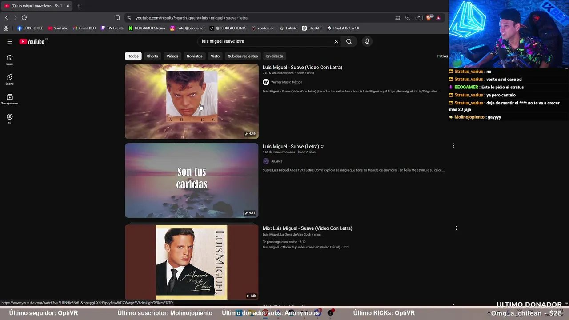This screenshot has width=569, height=320.
Task: Close the luis miguel suave letra tab
Action: (x=68, y=6)
